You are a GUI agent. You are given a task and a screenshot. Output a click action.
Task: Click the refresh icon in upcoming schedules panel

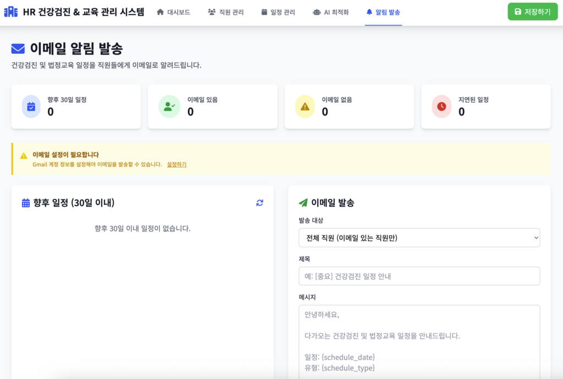[260, 203]
